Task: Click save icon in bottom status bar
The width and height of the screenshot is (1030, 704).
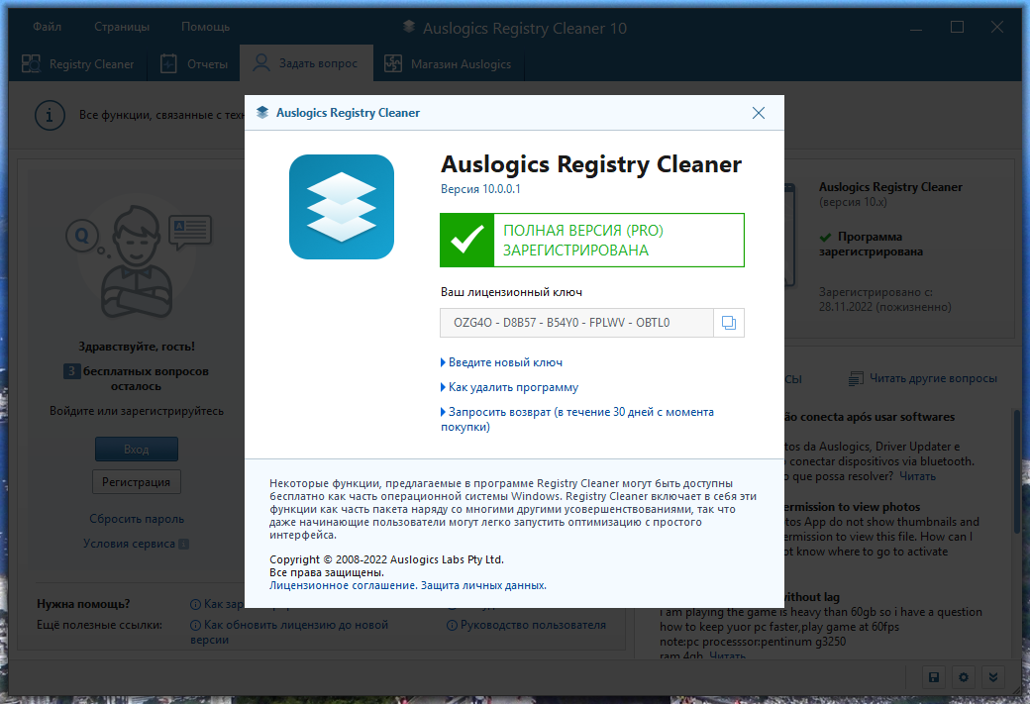Action: click(x=933, y=677)
